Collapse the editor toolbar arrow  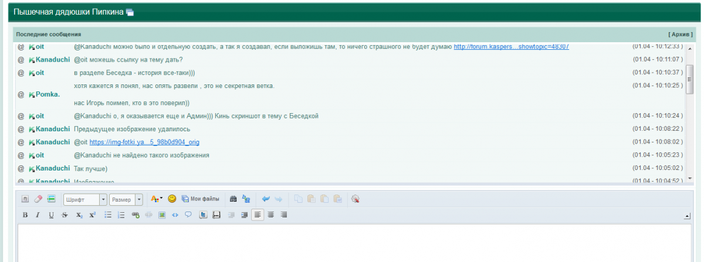point(687,217)
